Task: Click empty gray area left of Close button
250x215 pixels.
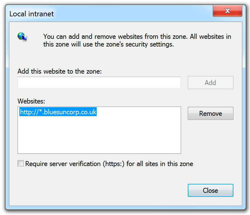Action: tap(99, 190)
